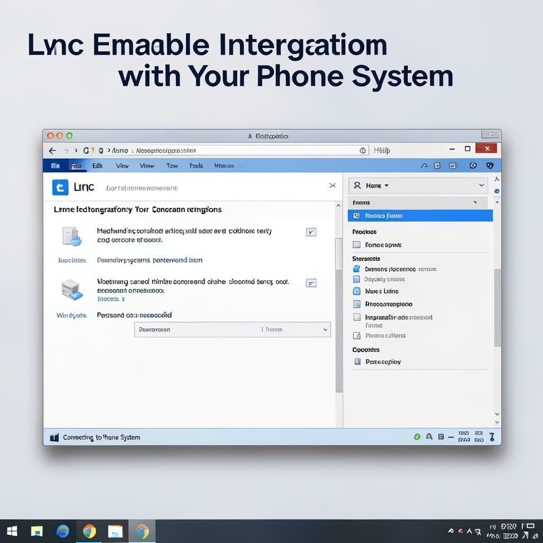Image resolution: width=543 pixels, height=543 pixels.
Task: Collapse the 'Fnoons' section header
Action: click(418, 203)
